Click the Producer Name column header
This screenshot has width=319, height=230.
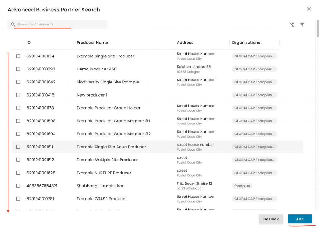(92, 43)
